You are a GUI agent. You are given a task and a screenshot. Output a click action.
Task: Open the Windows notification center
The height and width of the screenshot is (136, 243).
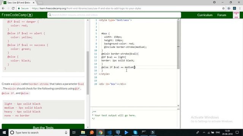[x=237, y=133]
